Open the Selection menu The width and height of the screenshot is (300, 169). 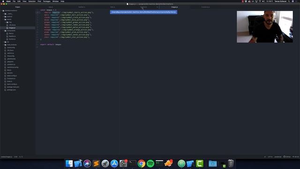[32, 1]
